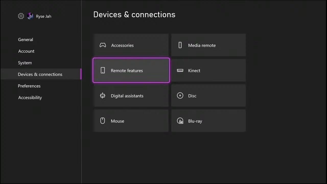This screenshot has height=184, width=327.
Task: Click the Accessories controller icon
Action: coord(103,45)
